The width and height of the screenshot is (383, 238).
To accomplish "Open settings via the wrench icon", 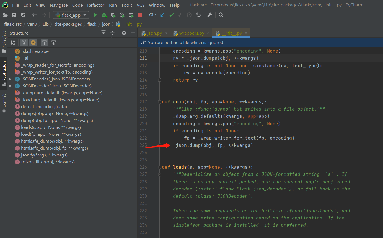I will (x=210, y=15).
